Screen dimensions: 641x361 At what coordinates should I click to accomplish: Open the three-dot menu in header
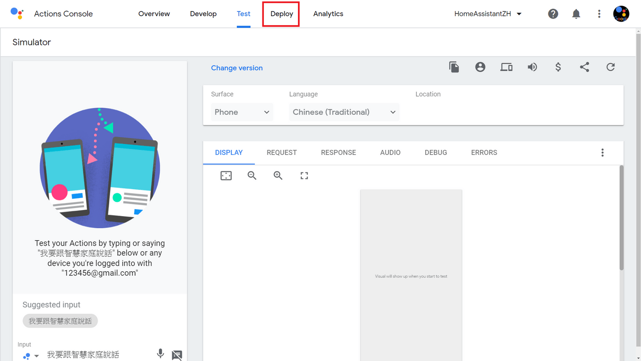click(x=599, y=14)
